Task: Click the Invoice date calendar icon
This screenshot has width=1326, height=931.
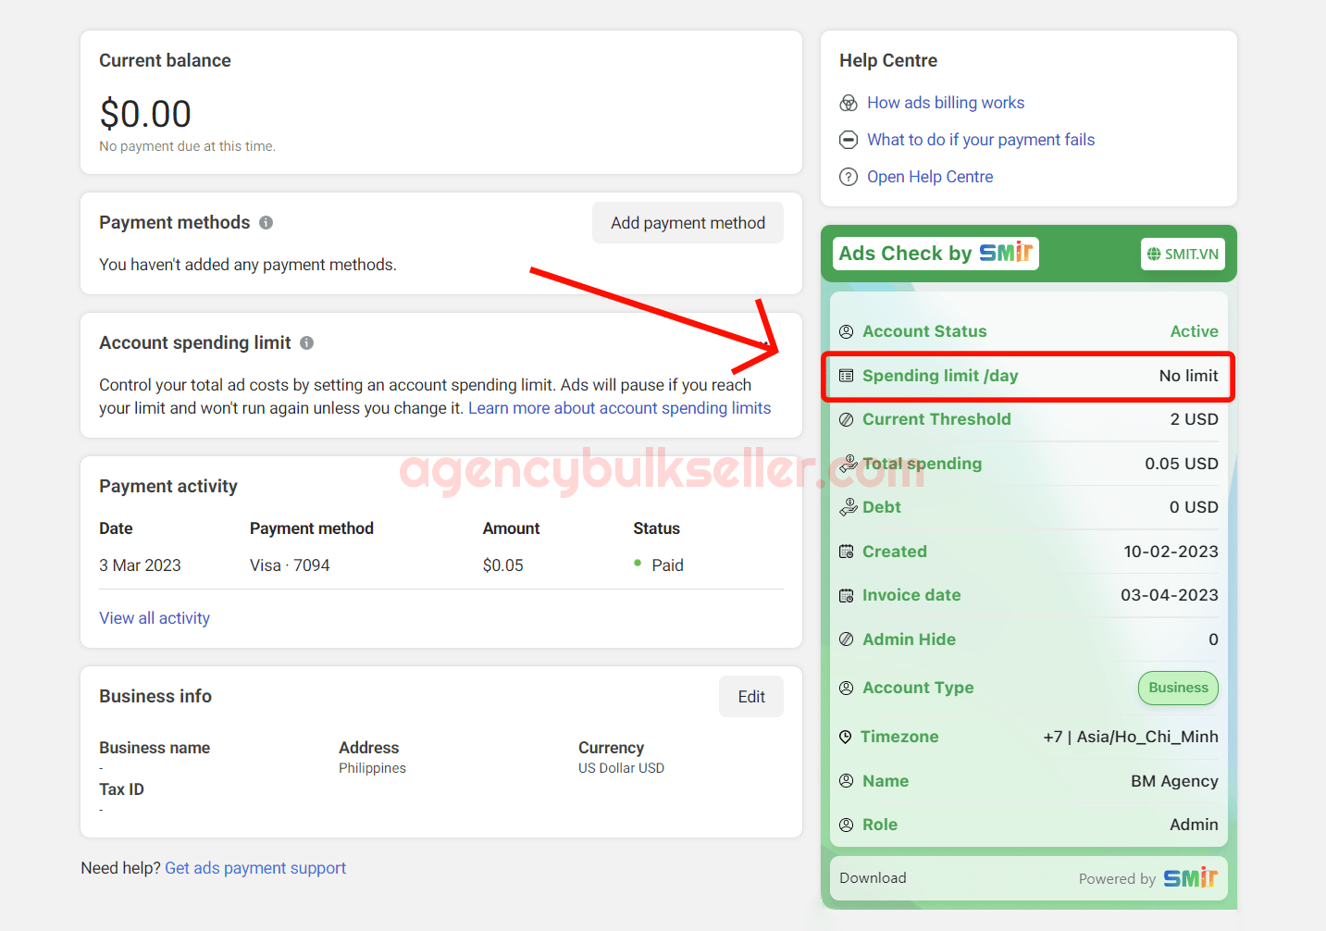Action: point(848,595)
